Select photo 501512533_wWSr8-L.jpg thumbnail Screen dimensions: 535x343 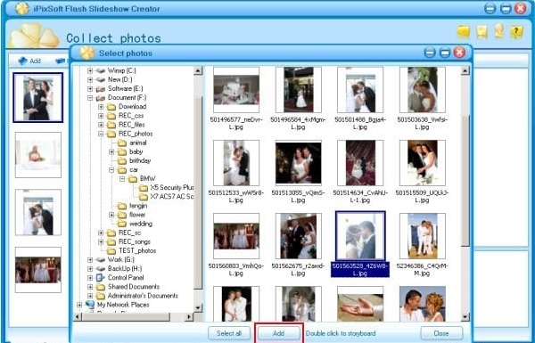(236, 163)
